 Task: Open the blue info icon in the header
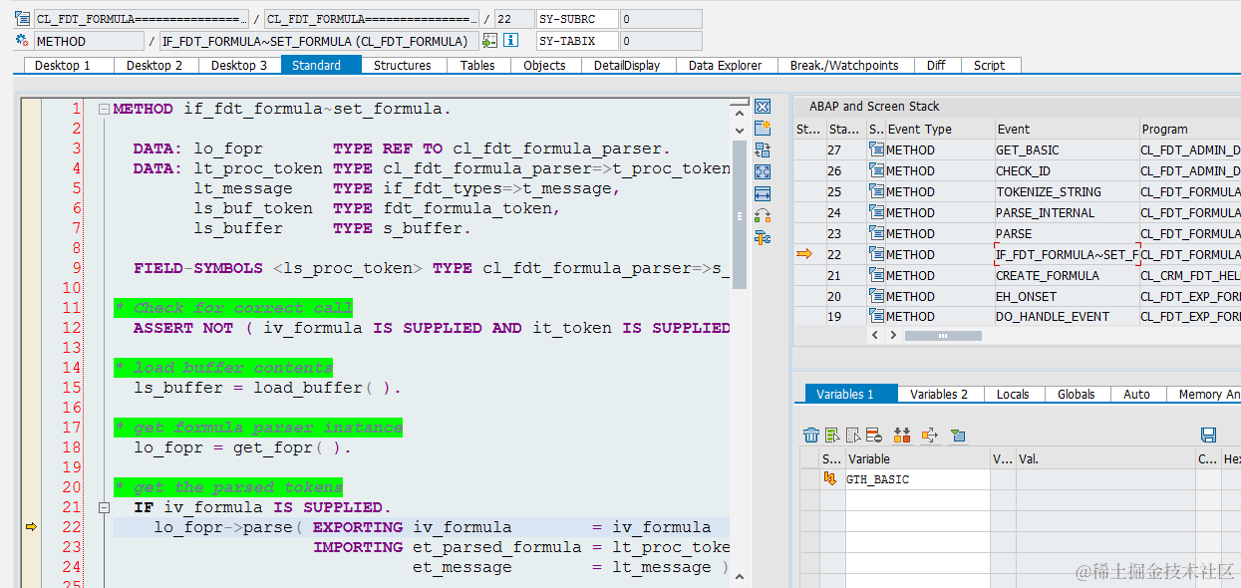510,41
